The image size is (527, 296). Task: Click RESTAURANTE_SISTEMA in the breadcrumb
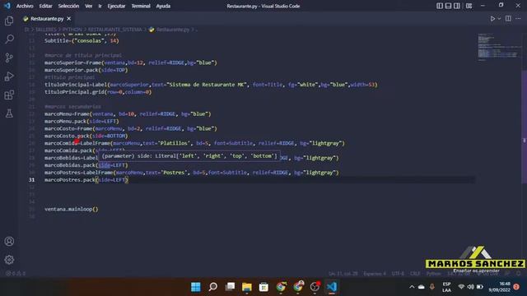[x=115, y=30]
